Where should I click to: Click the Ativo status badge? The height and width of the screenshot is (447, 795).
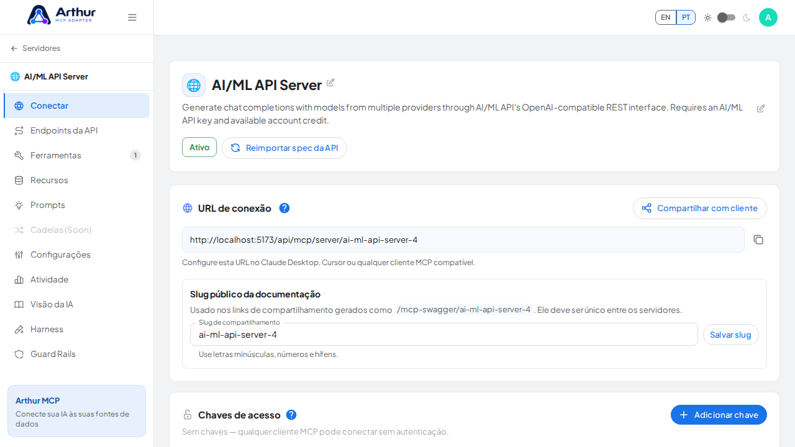point(199,147)
